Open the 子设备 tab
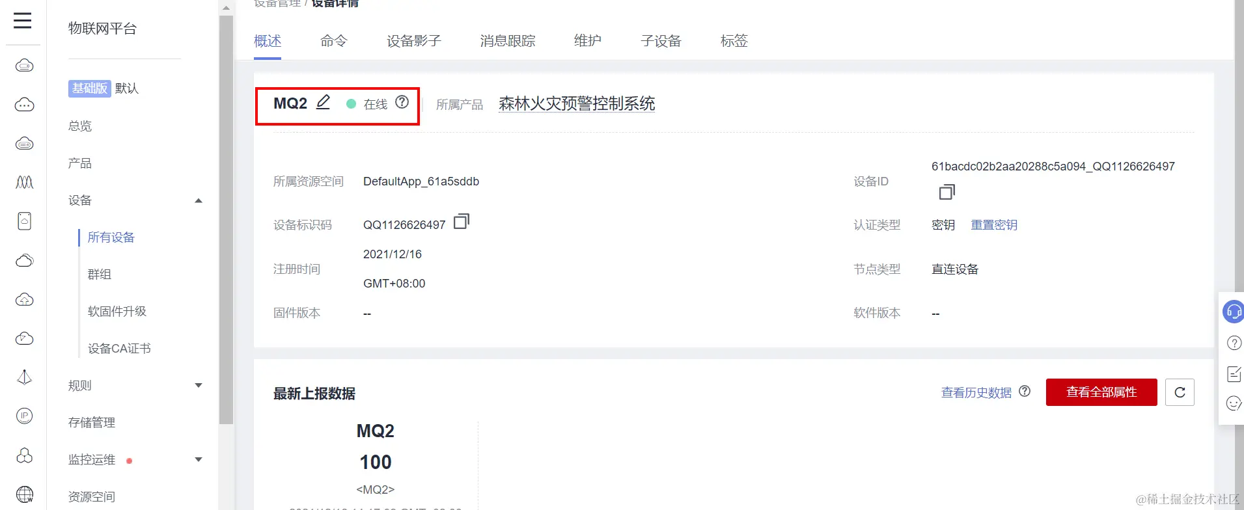Image resolution: width=1244 pixels, height=510 pixels. pyautogui.click(x=661, y=41)
